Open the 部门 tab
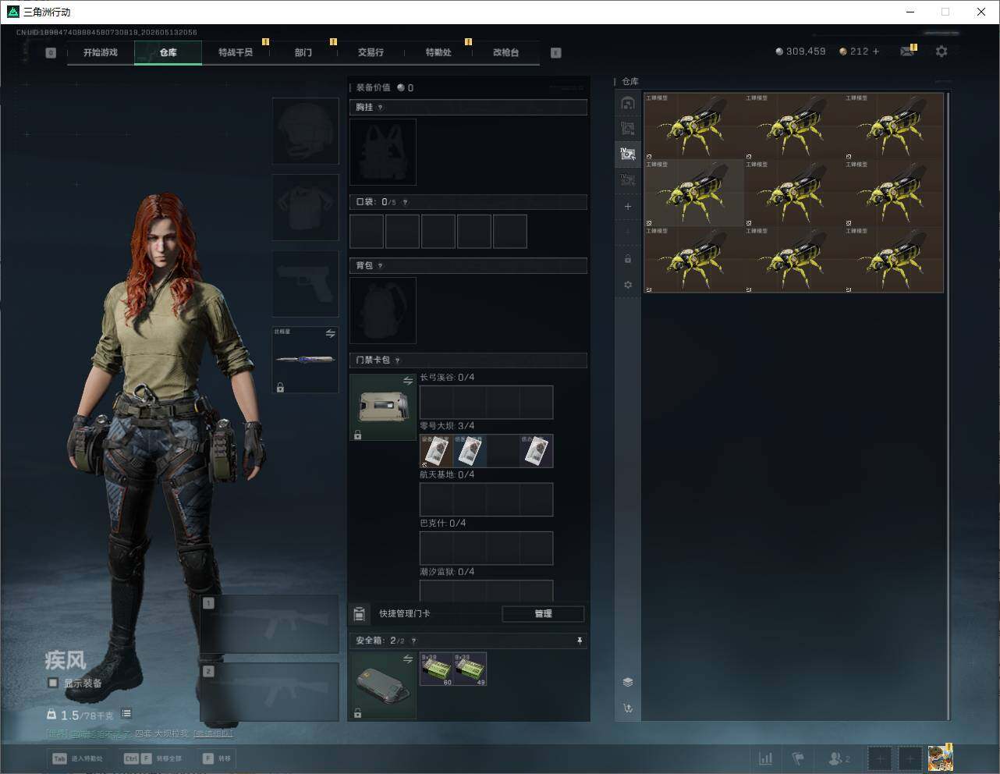1000x774 pixels. click(x=303, y=52)
